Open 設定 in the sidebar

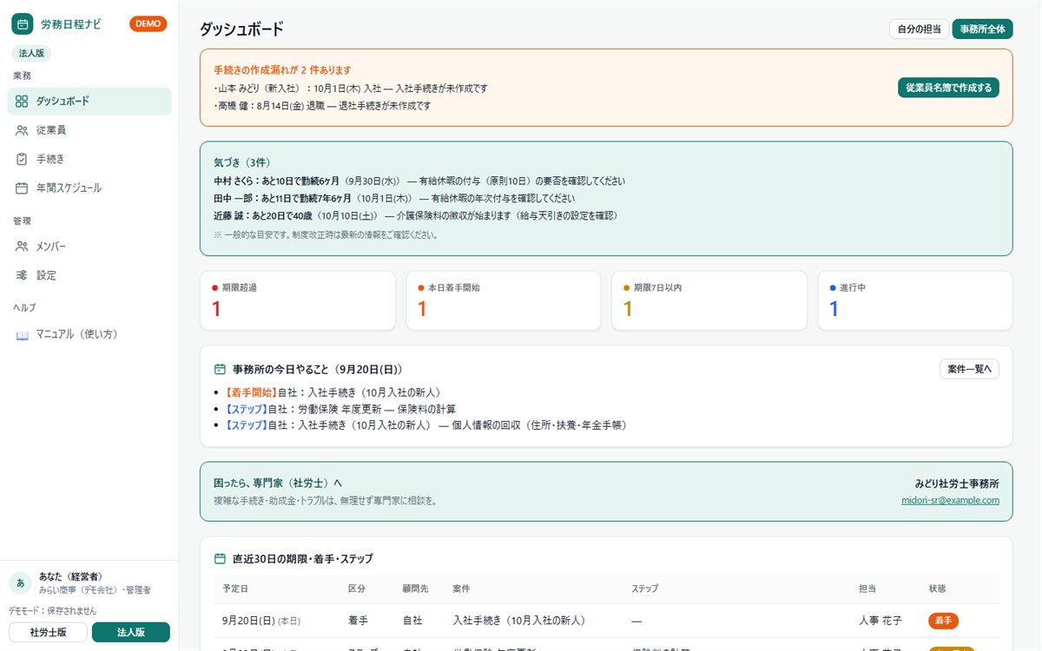pos(89,275)
